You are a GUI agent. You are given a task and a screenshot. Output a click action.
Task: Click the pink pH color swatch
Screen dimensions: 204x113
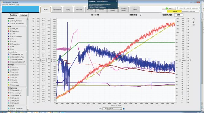point(8,46)
